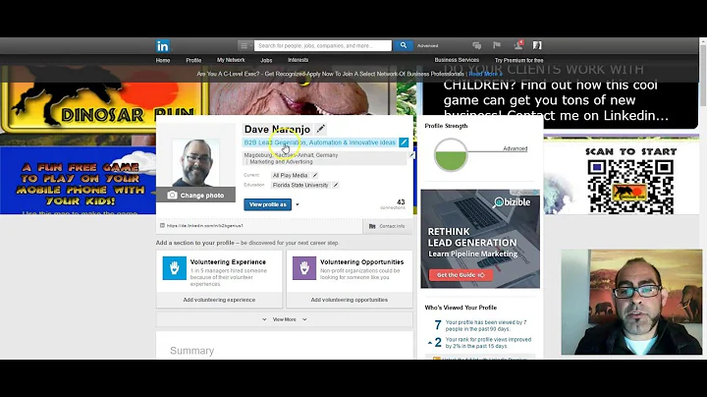This screenshot has height=397, width=707.
Task: Open the Business Services menu
Action: click(x=457, y=60)
